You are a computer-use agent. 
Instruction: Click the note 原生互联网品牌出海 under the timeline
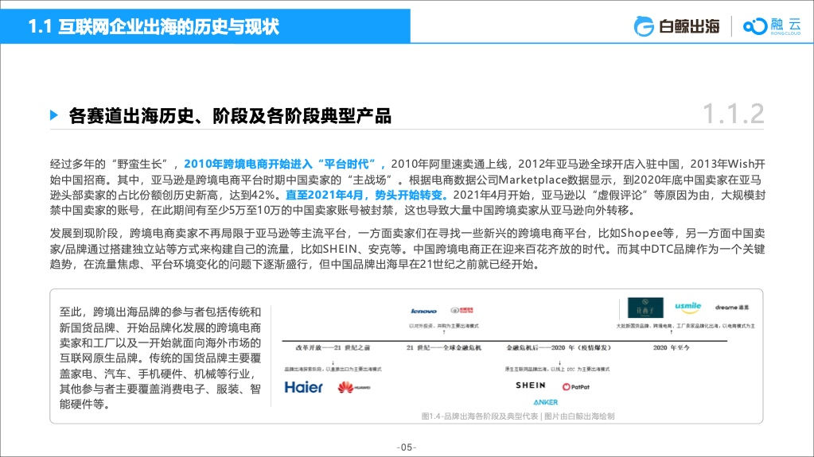pos(557,370)
